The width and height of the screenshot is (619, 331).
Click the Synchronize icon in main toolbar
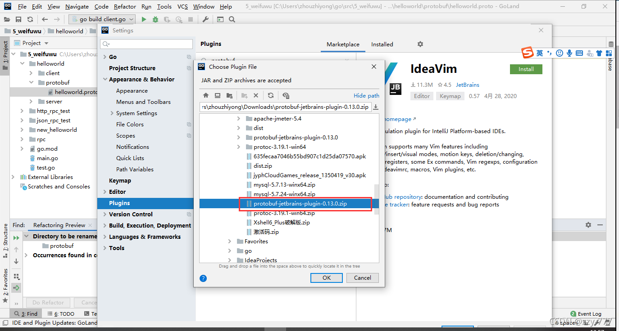30,19
